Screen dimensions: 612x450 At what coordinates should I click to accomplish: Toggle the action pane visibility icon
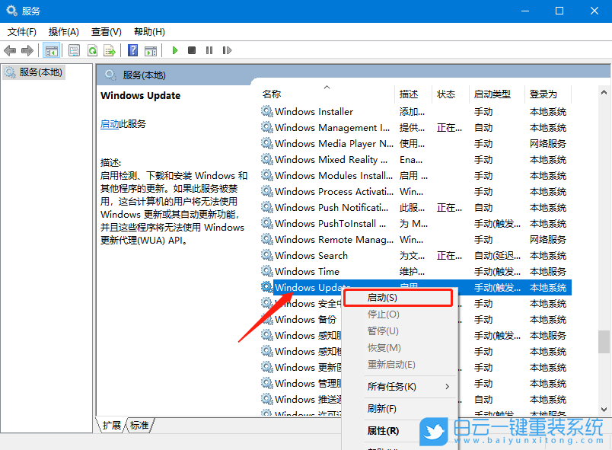coord(151,50)
